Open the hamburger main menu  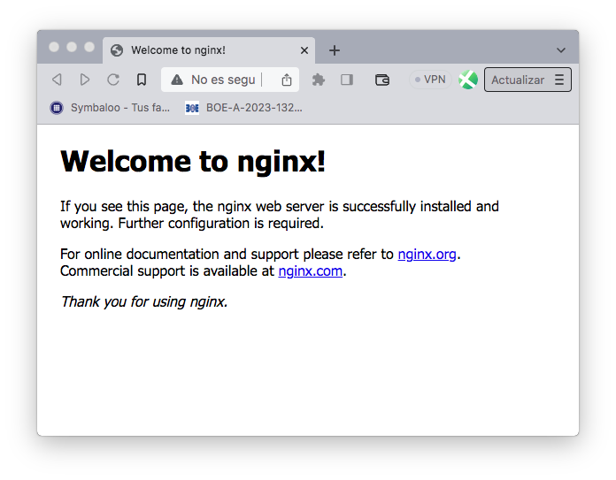[559, 80]
